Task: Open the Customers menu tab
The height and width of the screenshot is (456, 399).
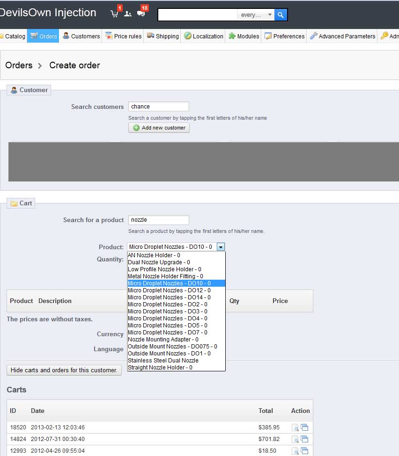Action: point(81,36)
